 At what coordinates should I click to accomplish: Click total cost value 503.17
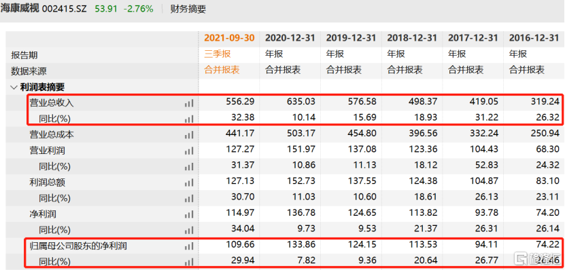point(302,134)
